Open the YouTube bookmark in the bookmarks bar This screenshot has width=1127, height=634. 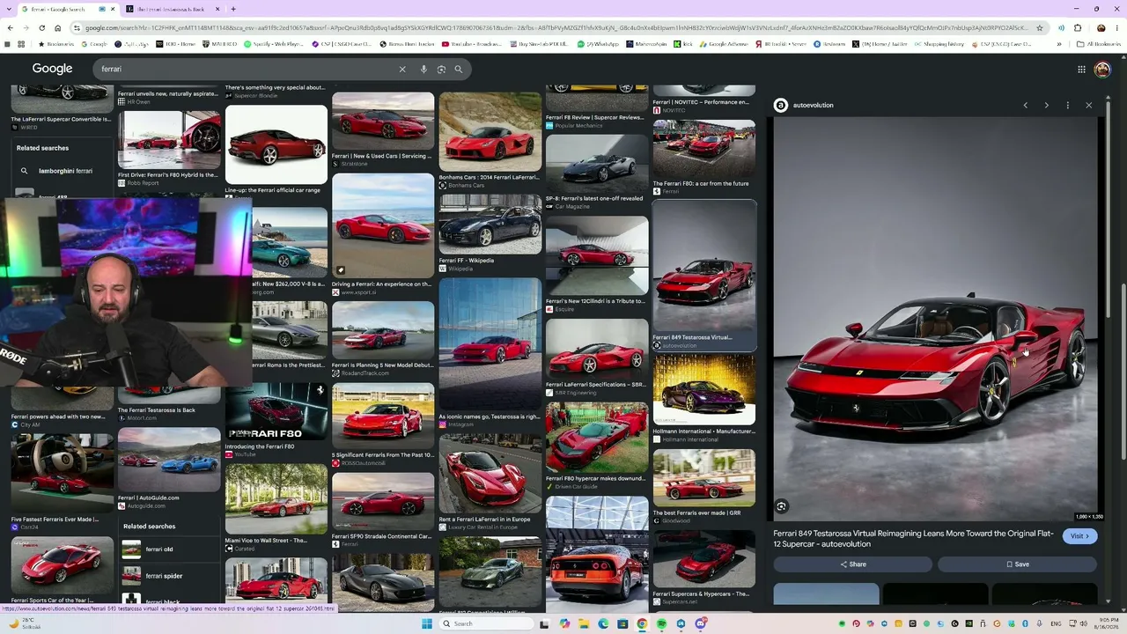470,44
